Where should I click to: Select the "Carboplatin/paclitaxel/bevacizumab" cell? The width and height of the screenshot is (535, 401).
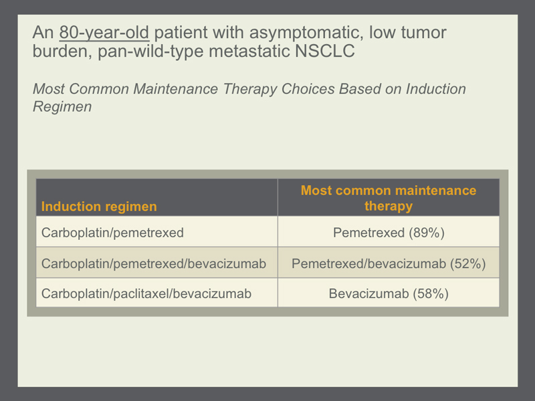tap(157, 293)
